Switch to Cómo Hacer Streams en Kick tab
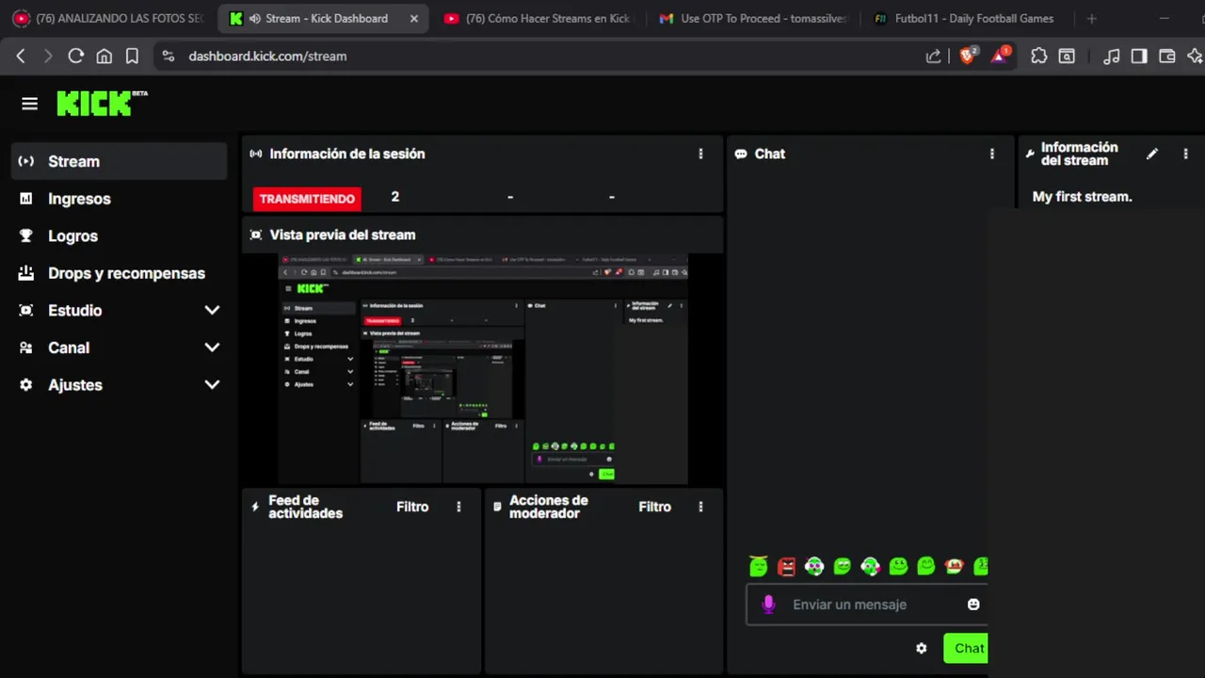Image resolution: width=1205 pixels, height=678 pixels. click(538, 18)
